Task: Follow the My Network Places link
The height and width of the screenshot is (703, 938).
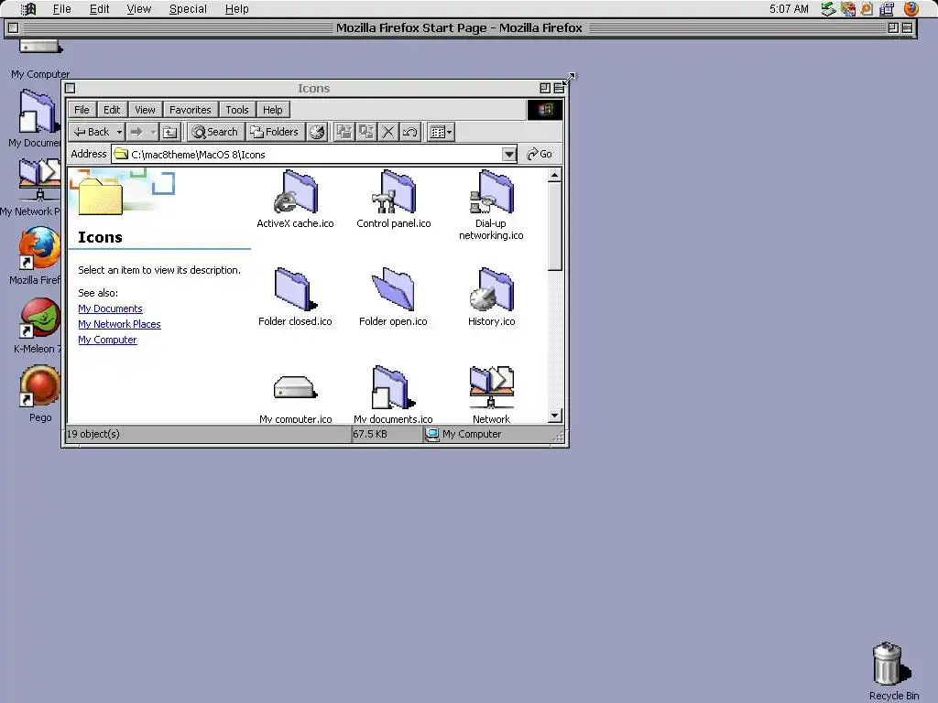Action: [119, 324]
